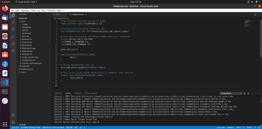Click Spaces: 8 indentation setting
This screenshot has height=129, width=262.
pos(231,128)
